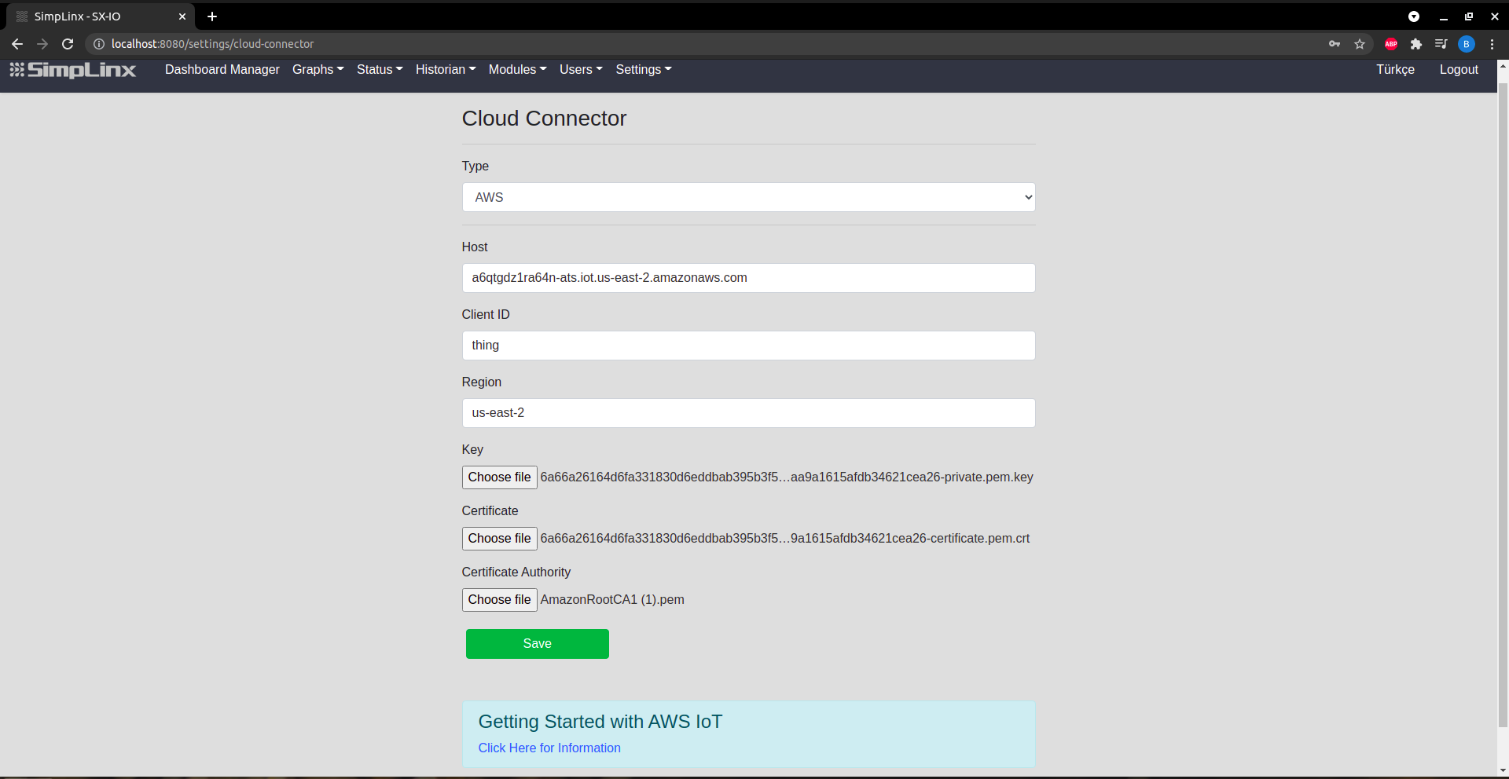The width and height of the screenshot is (1509, 779).
Task: Open the tab search dropdown icon
Action: click(x=1414, y=16)
